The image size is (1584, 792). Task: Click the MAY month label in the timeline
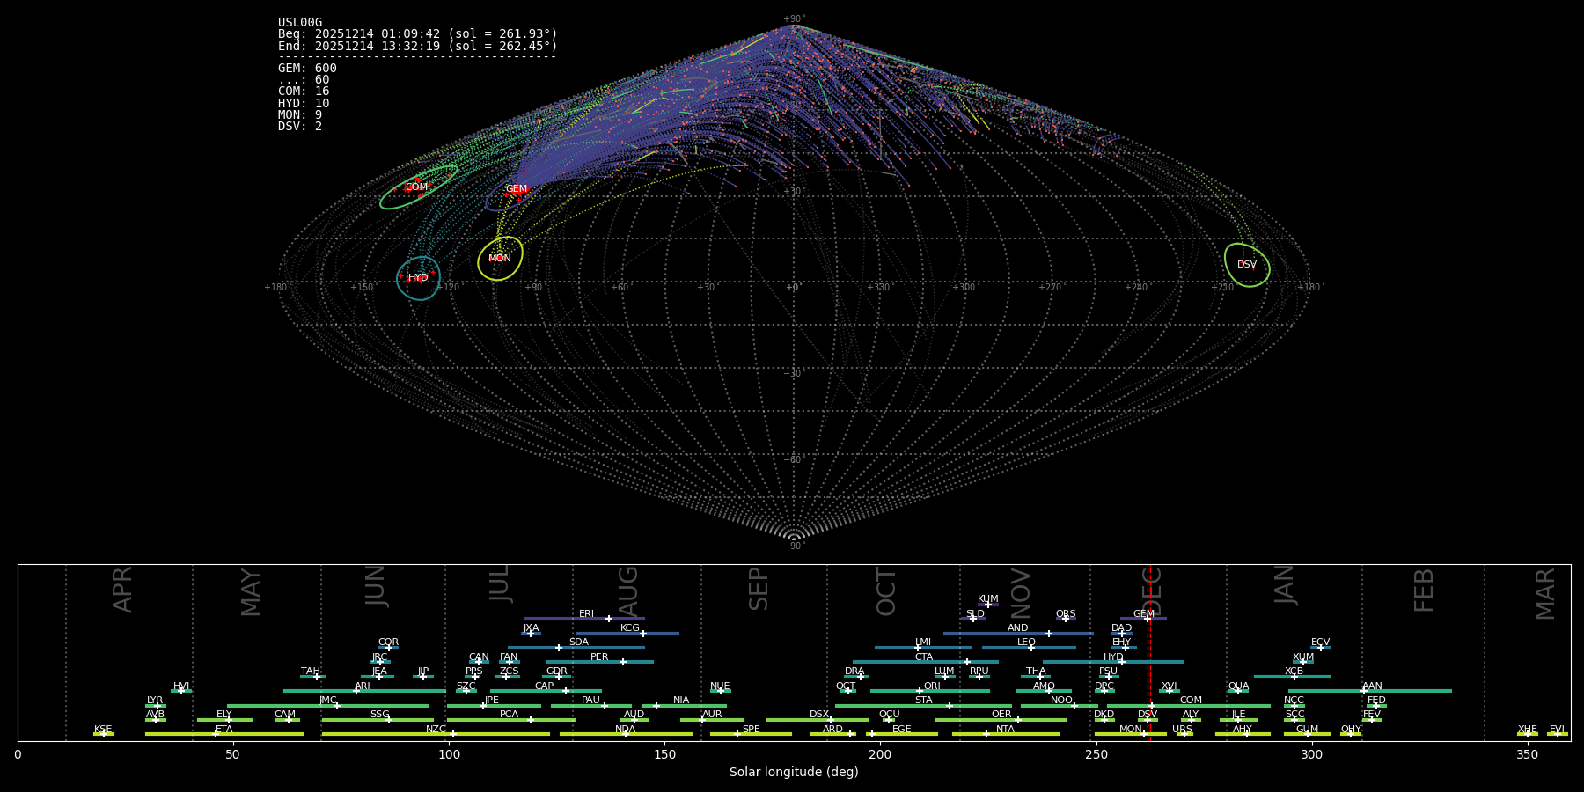[251, 592]
